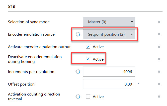
Task: Click gray square marker in Increments per revolution row
Action: pyautogui.click(x=159, y=72)
